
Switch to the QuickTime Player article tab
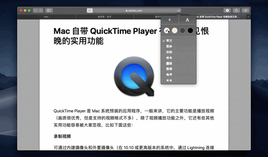click(221, 17)
